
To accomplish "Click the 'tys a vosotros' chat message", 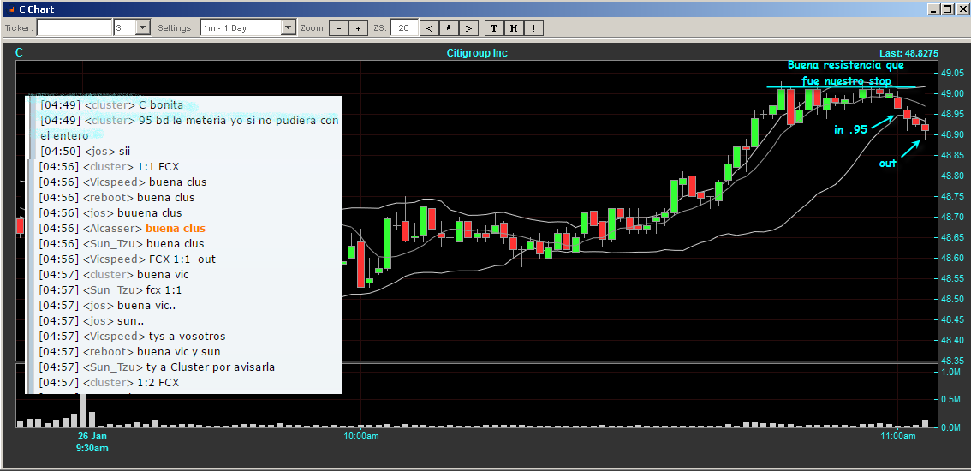I will (x=187, y=336).
